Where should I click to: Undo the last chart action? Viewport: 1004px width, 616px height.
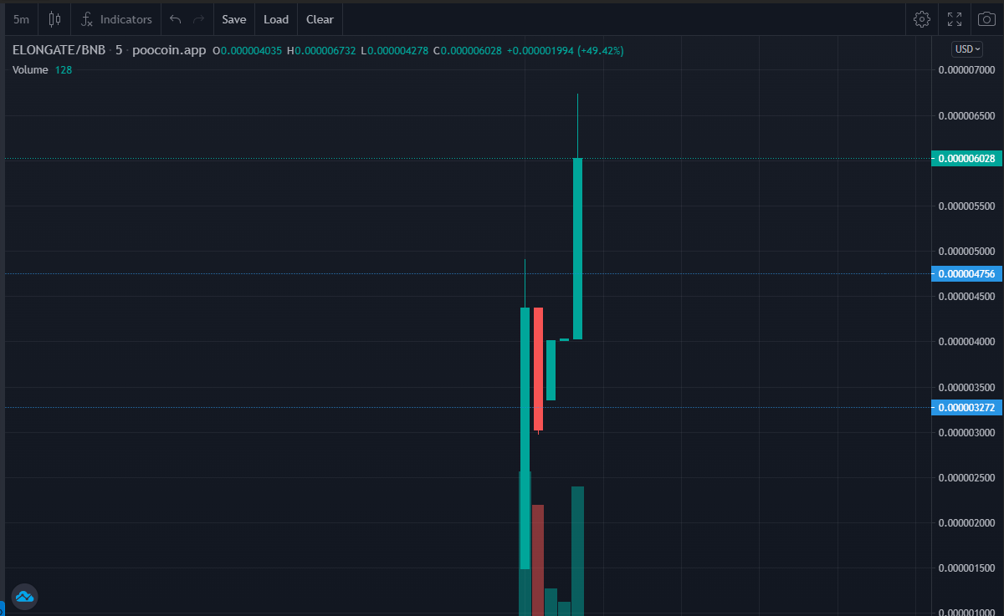coord(175,19)
